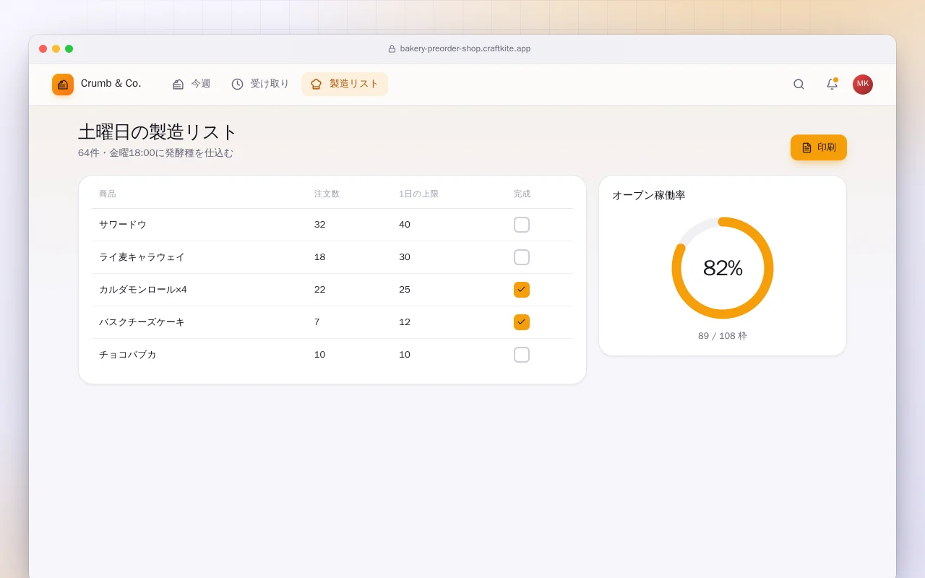Uncheck the バスクチーズケーキ completion checkbox

click(522, 322)
